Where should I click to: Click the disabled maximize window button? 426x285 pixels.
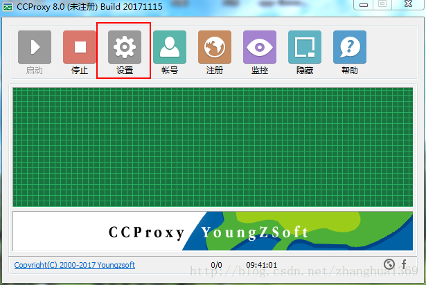point(382,4)
